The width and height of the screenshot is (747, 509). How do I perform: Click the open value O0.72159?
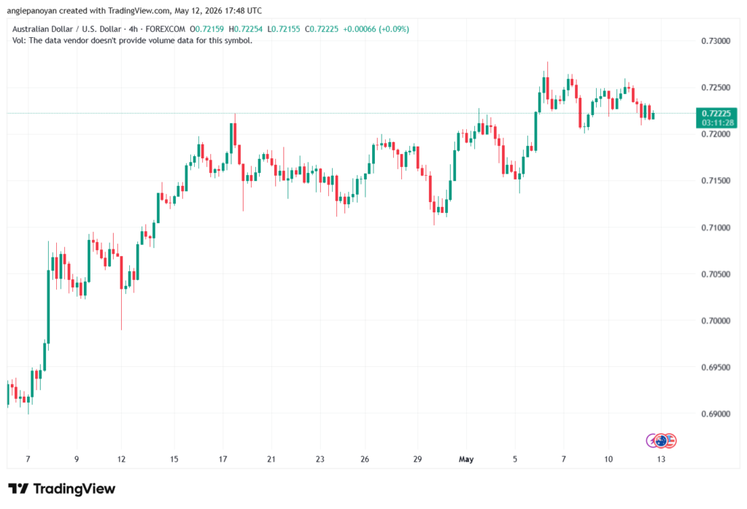point(206,29)
